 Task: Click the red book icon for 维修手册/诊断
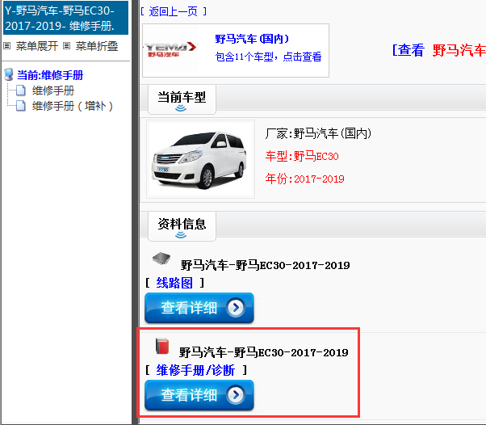(162, 346)
